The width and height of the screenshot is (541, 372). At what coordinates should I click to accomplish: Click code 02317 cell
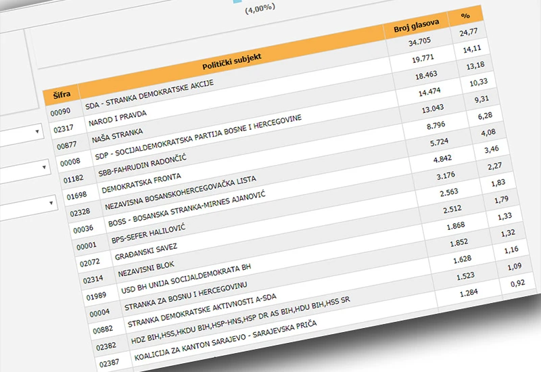pos(64,129)
